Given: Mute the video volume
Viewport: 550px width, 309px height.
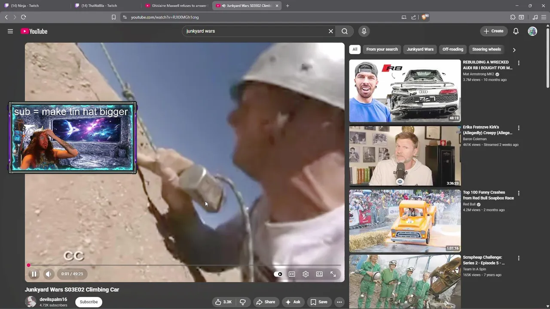Looking at the screenshot, I should (49, 274).
